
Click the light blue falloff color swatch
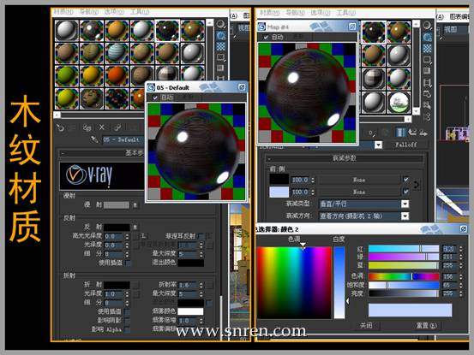[x=279, y=192]
